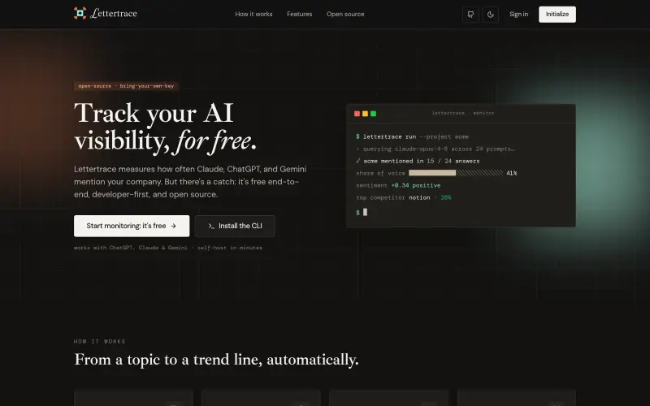Click the arrow icon in Start monitoring button
Image resolution: width=650 pixels, height=406 pixels.
click(x=173, y=226)
